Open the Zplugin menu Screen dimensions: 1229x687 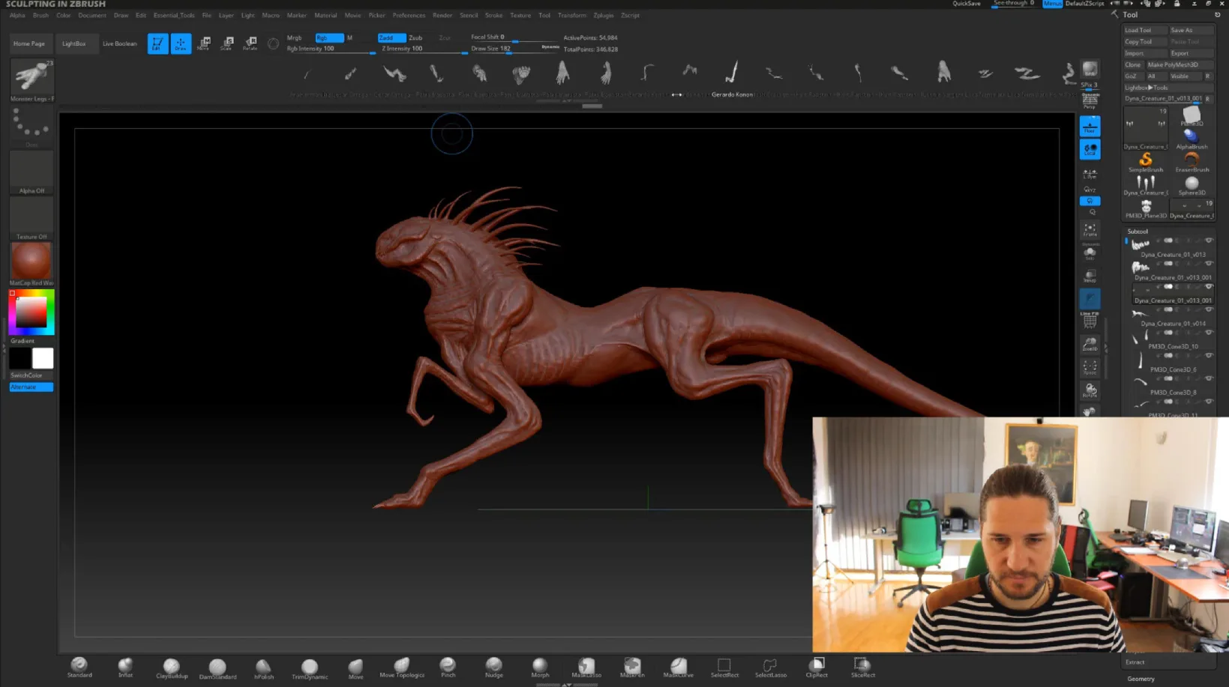point(603,15)
